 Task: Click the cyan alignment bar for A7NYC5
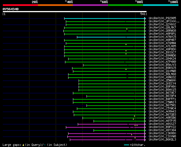[x=111, y=37]
